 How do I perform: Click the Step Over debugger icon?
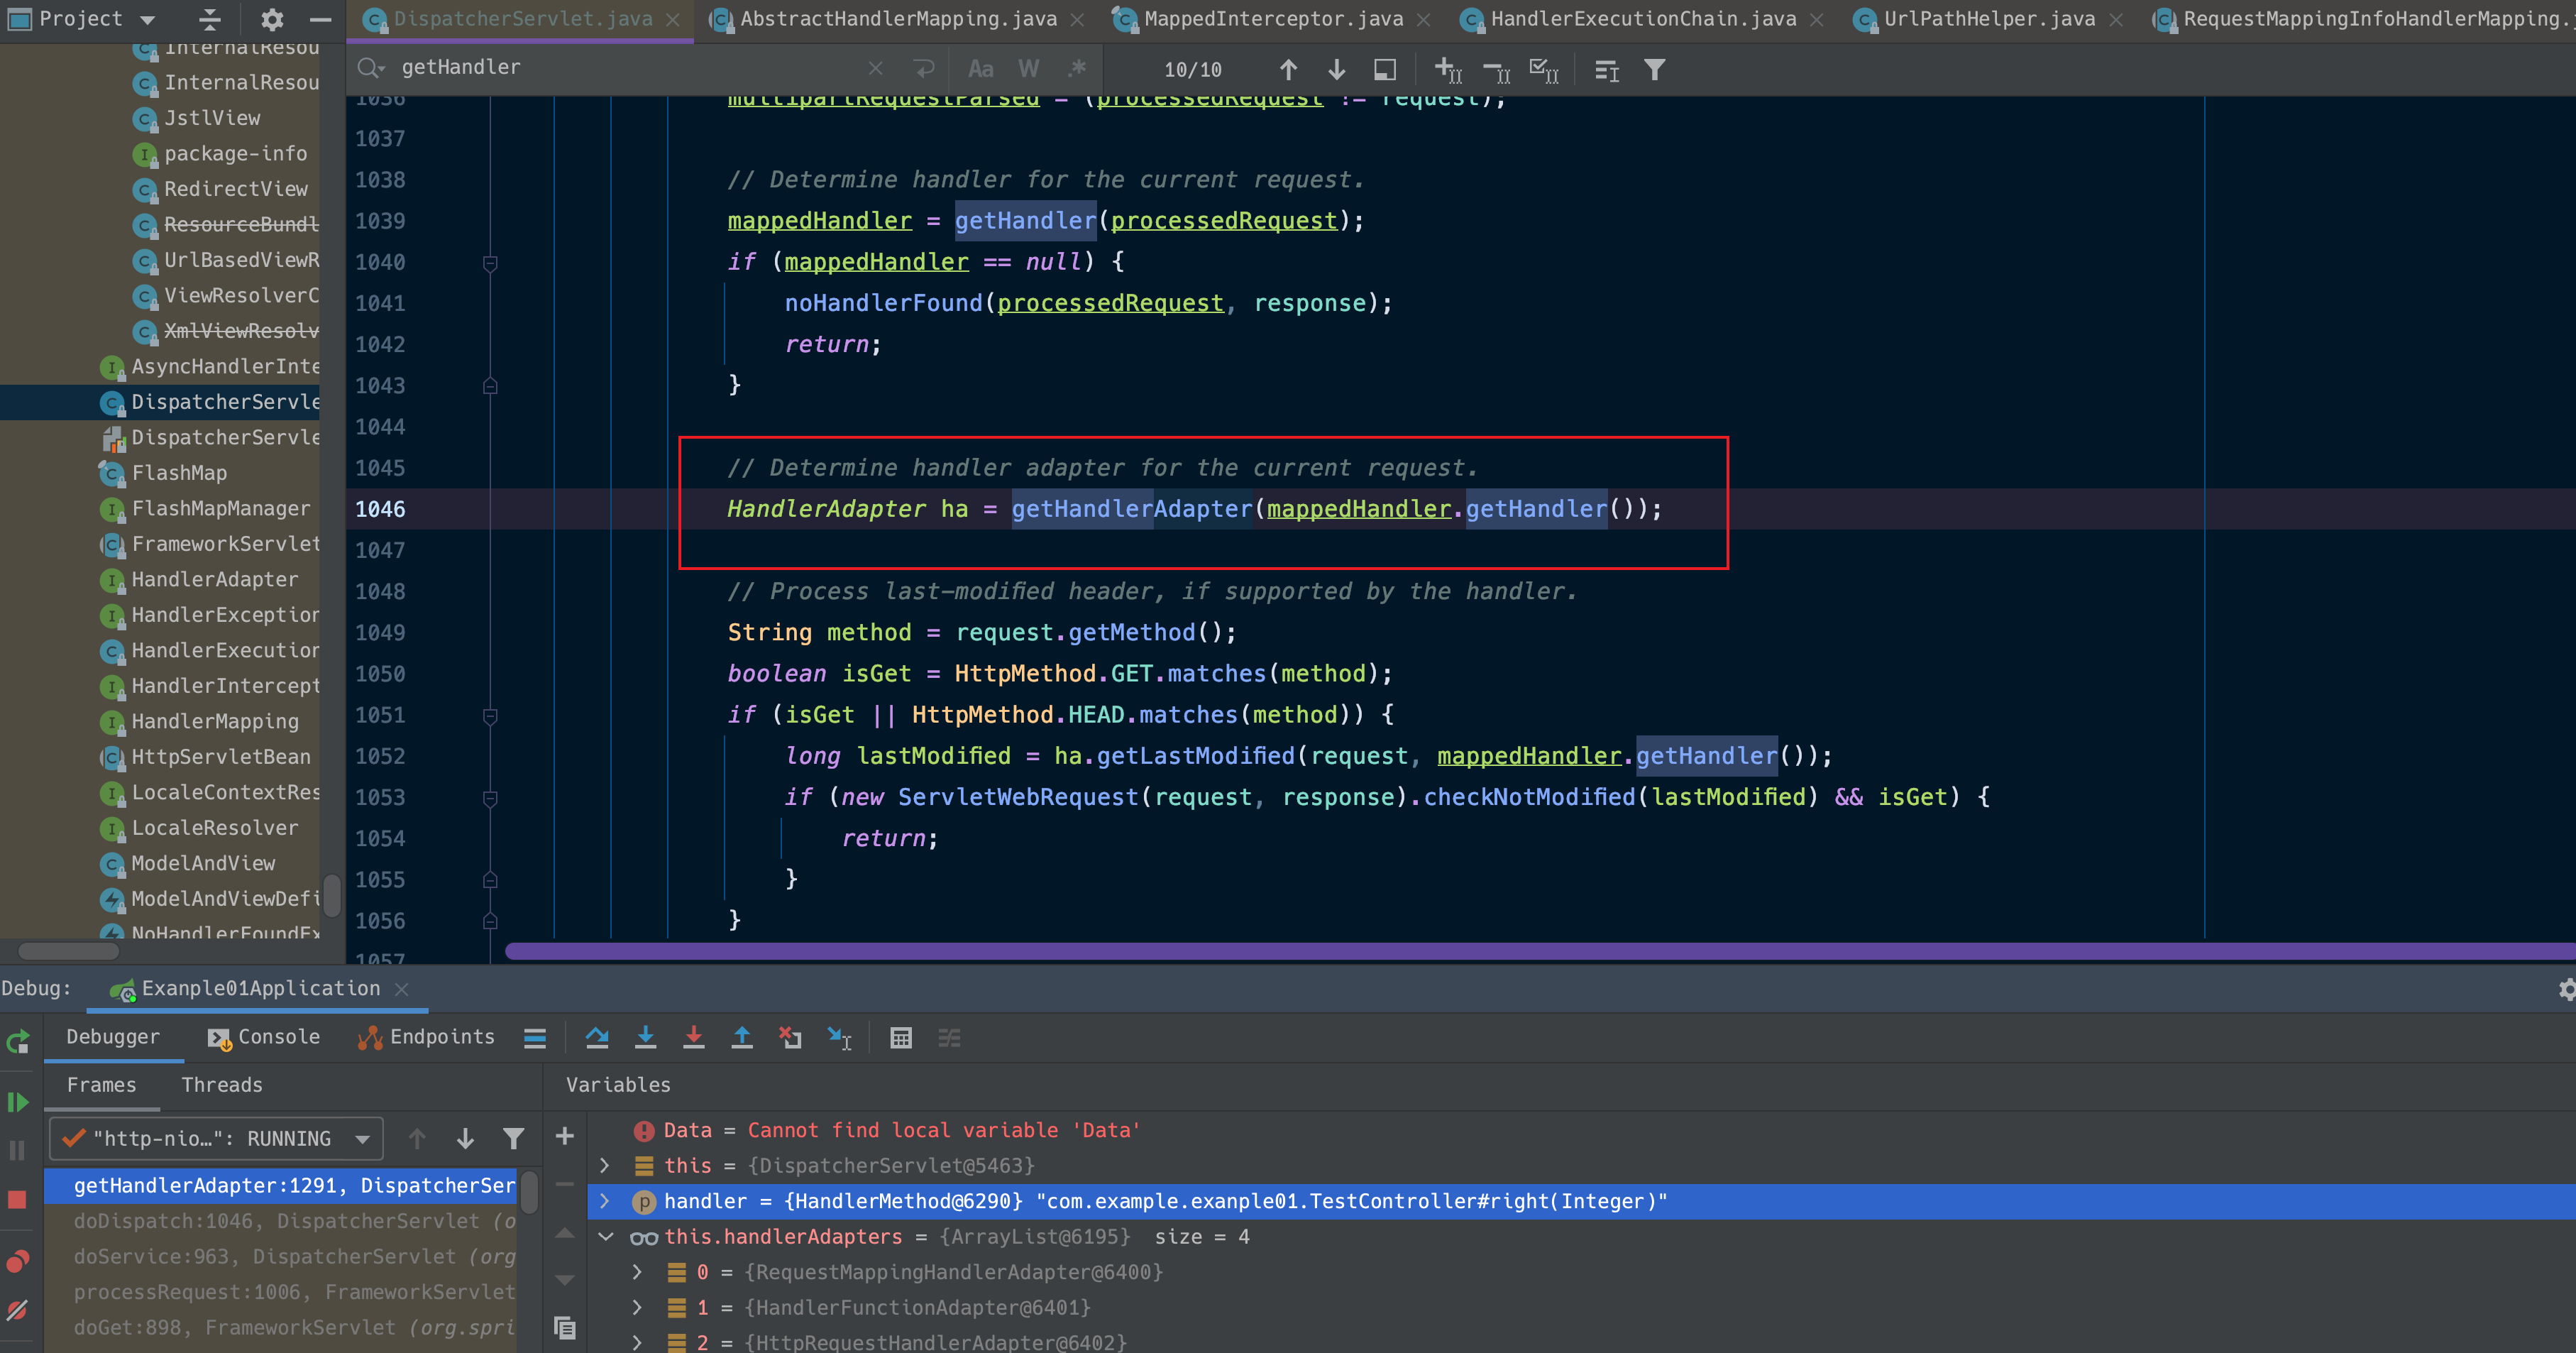[x=597, y=1038]
